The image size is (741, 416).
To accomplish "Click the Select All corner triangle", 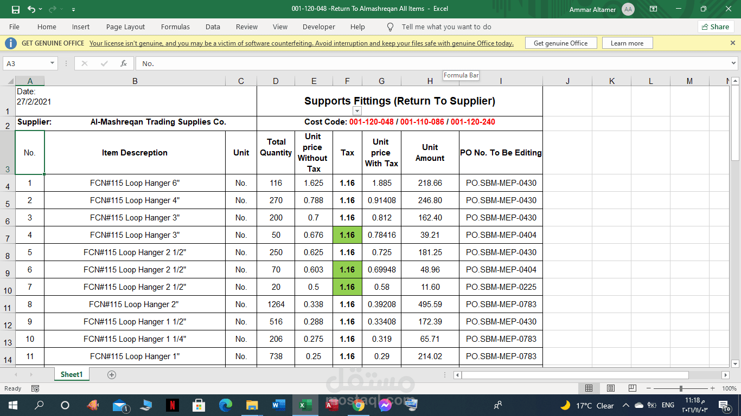I will pyautogui.click(x=10, y=81).
